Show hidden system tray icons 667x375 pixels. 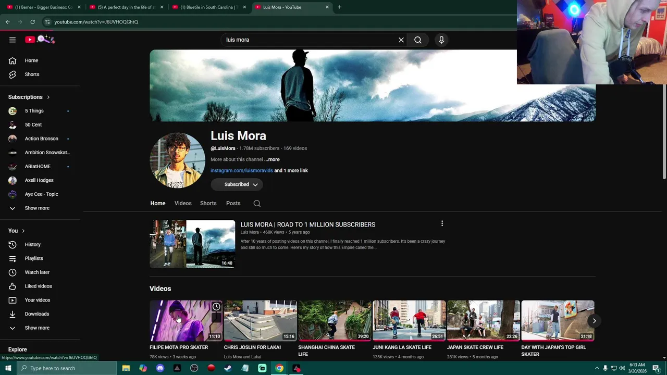pos(597,368)
